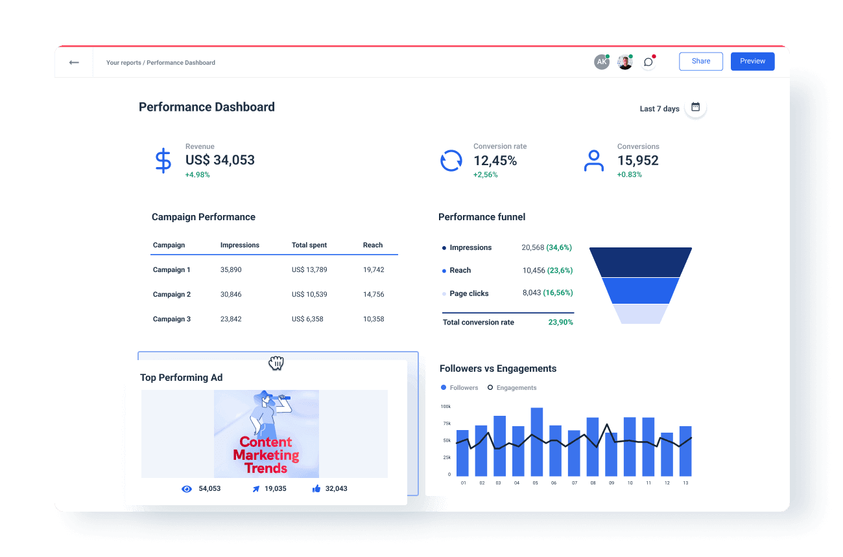This screenshot has height=557, width=843.
Task: Open the calendar icon next to Last 7 days
Action: 695,106
